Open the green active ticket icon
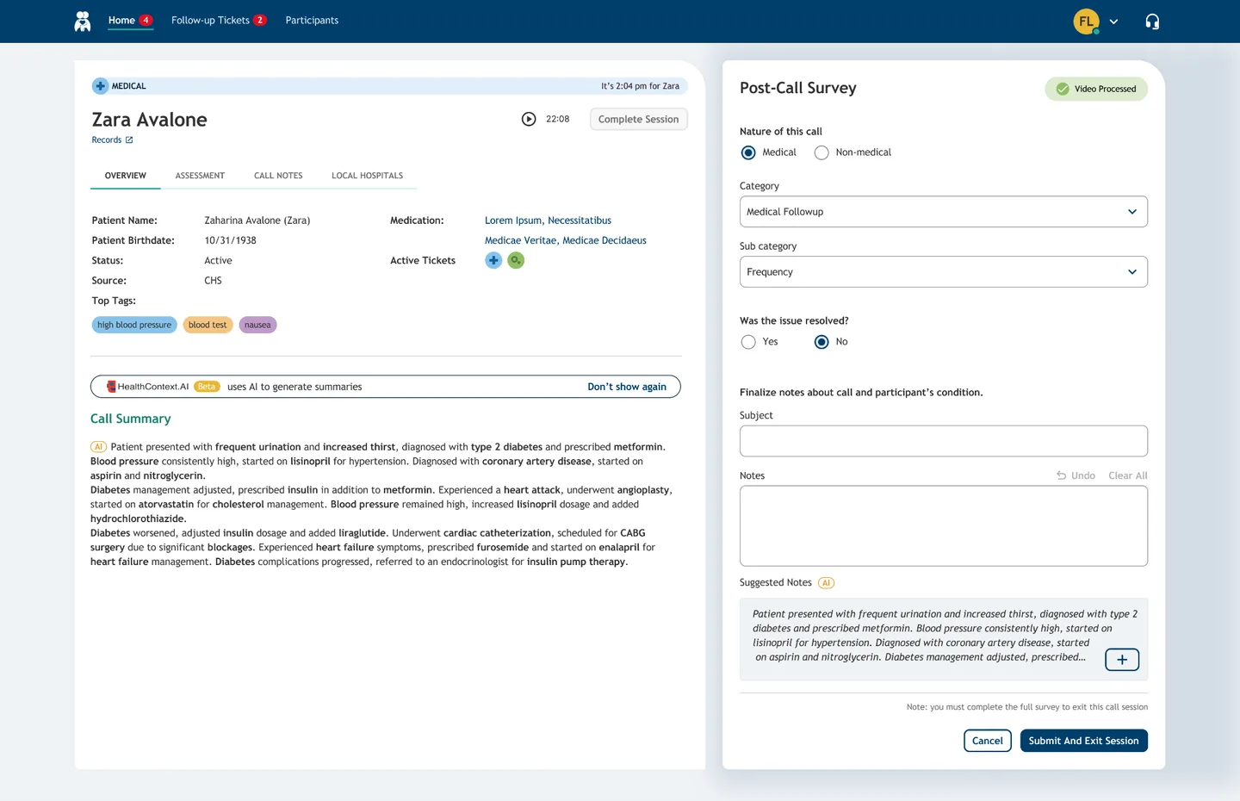Viewport: 1240px width, 801px height. pyautogui.click(x=516, y=260)
